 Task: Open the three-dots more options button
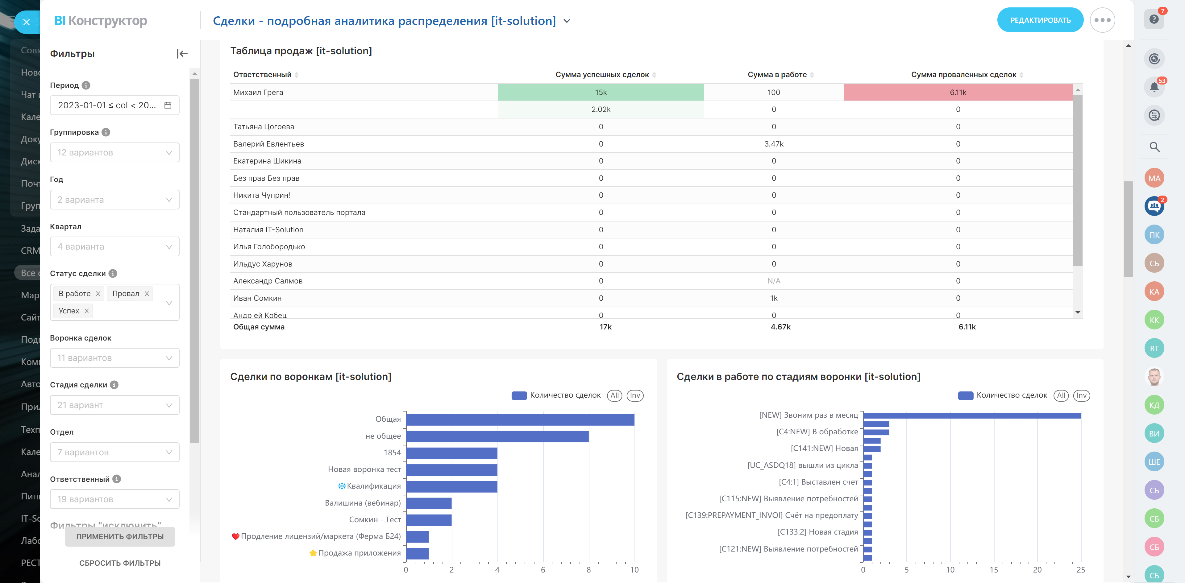(x=1102, y=20)
